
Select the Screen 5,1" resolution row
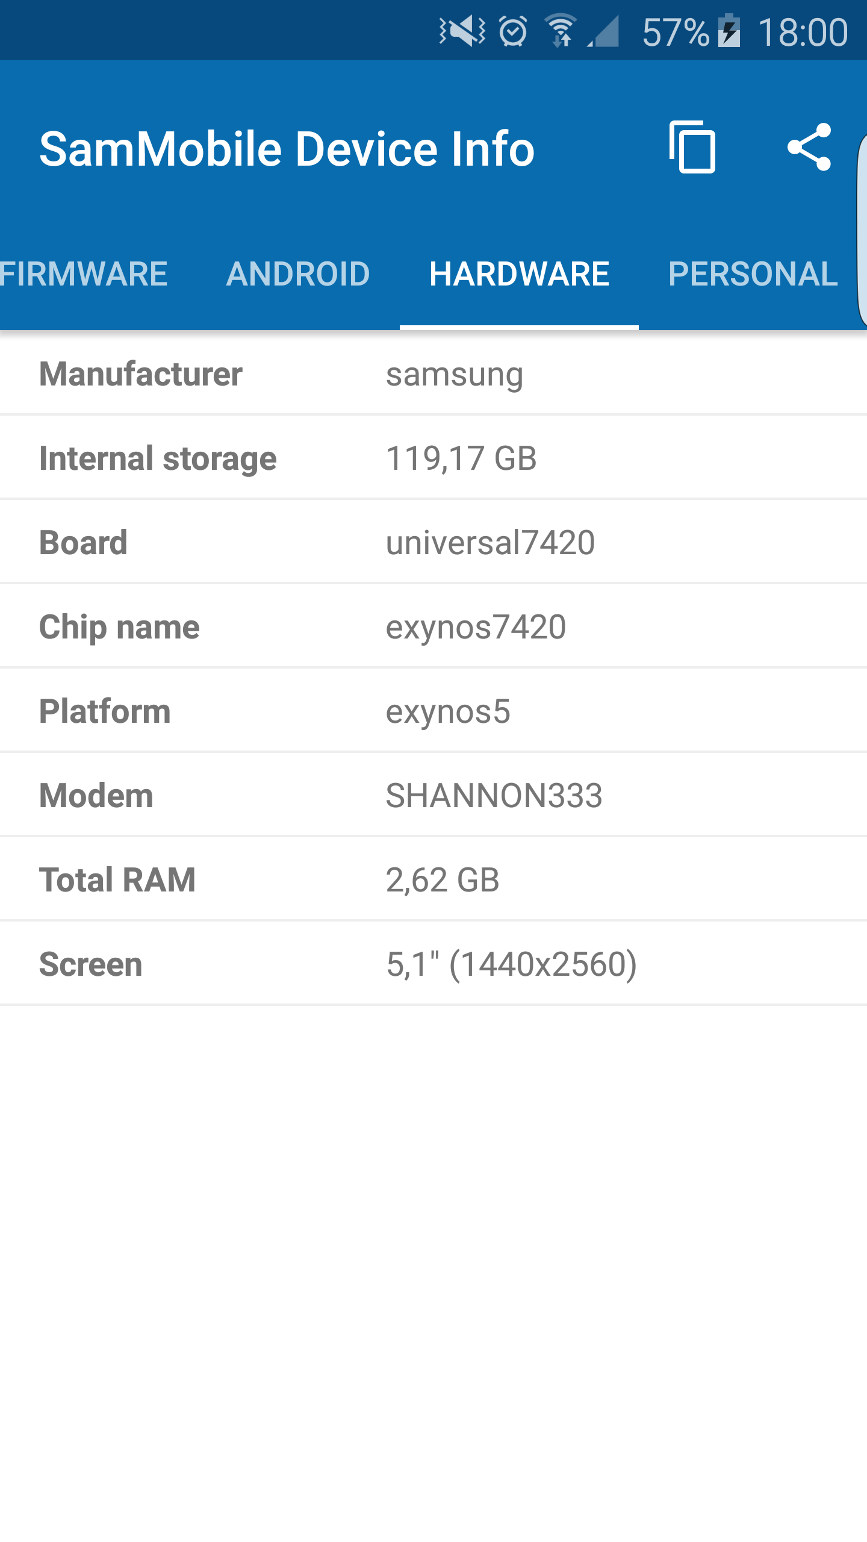coord(433,964)
